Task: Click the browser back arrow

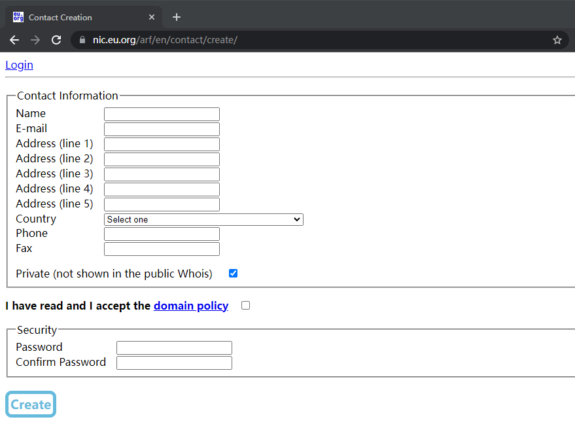Action: 14,40
